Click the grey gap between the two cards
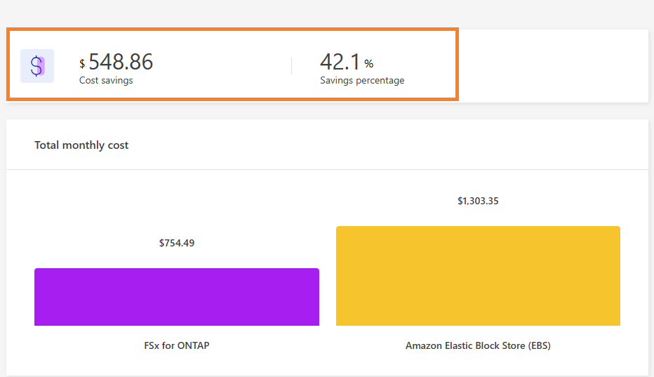 [327, 111]
